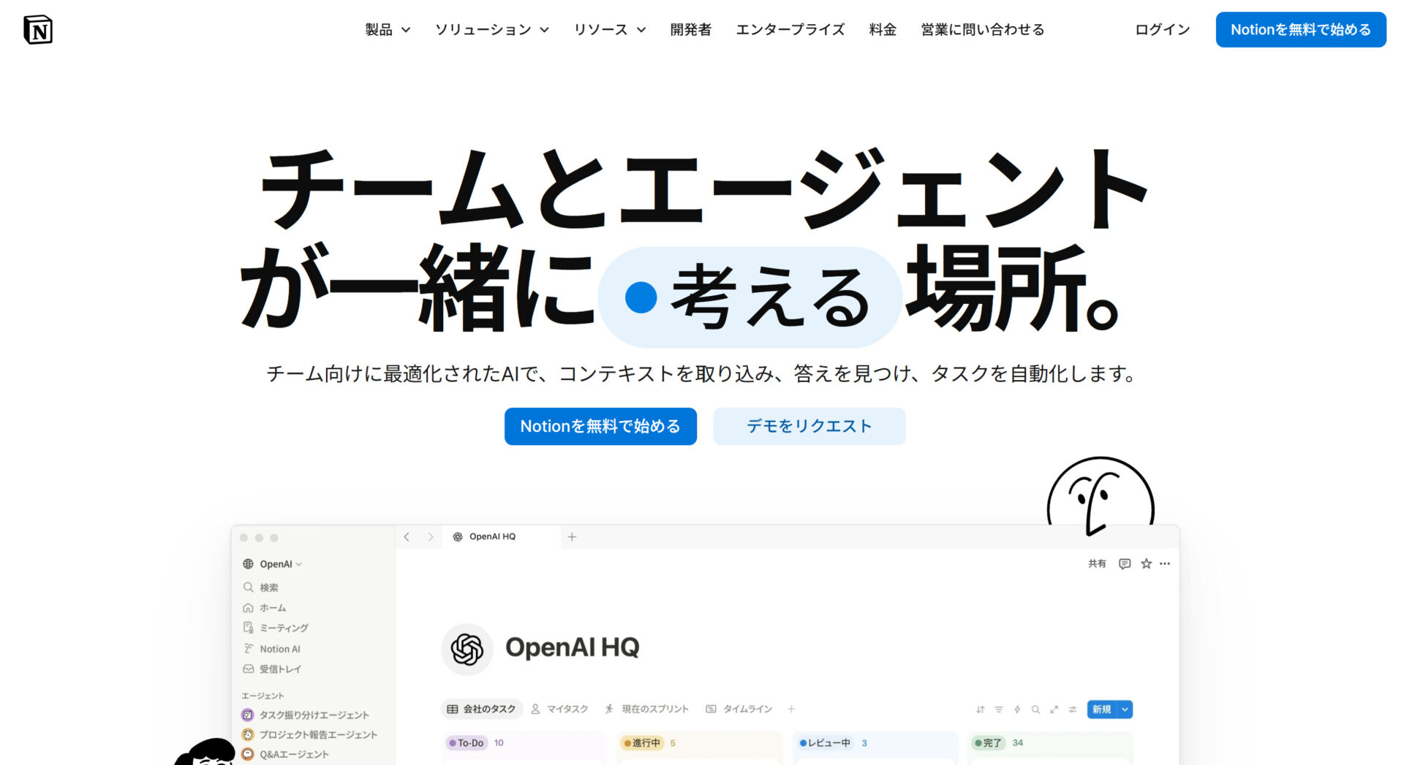Click the 進行中 status tag
The image size is (1404, 765).
click(641, 743)
